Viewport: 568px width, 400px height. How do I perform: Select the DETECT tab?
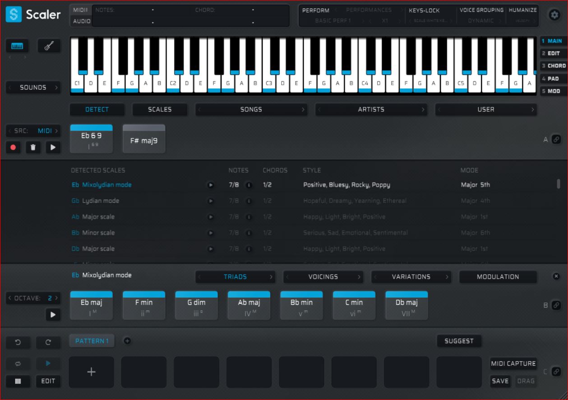(x=97, y=109)
